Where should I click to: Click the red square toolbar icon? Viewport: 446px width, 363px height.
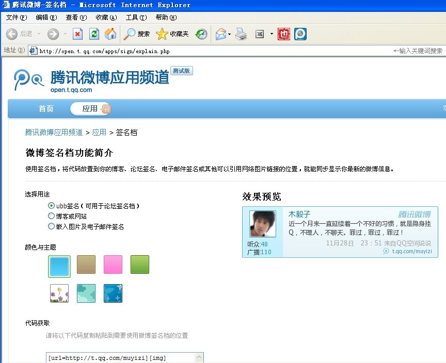tap(283, 34)
